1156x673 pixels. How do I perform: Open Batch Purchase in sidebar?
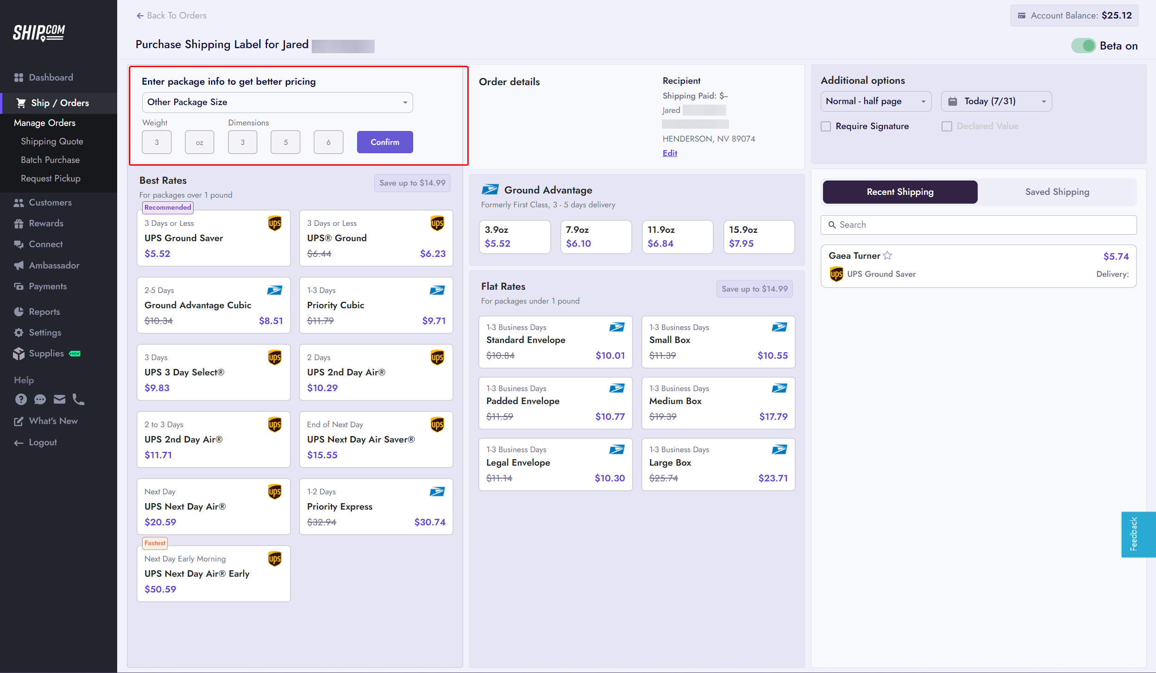click(50, 160)
